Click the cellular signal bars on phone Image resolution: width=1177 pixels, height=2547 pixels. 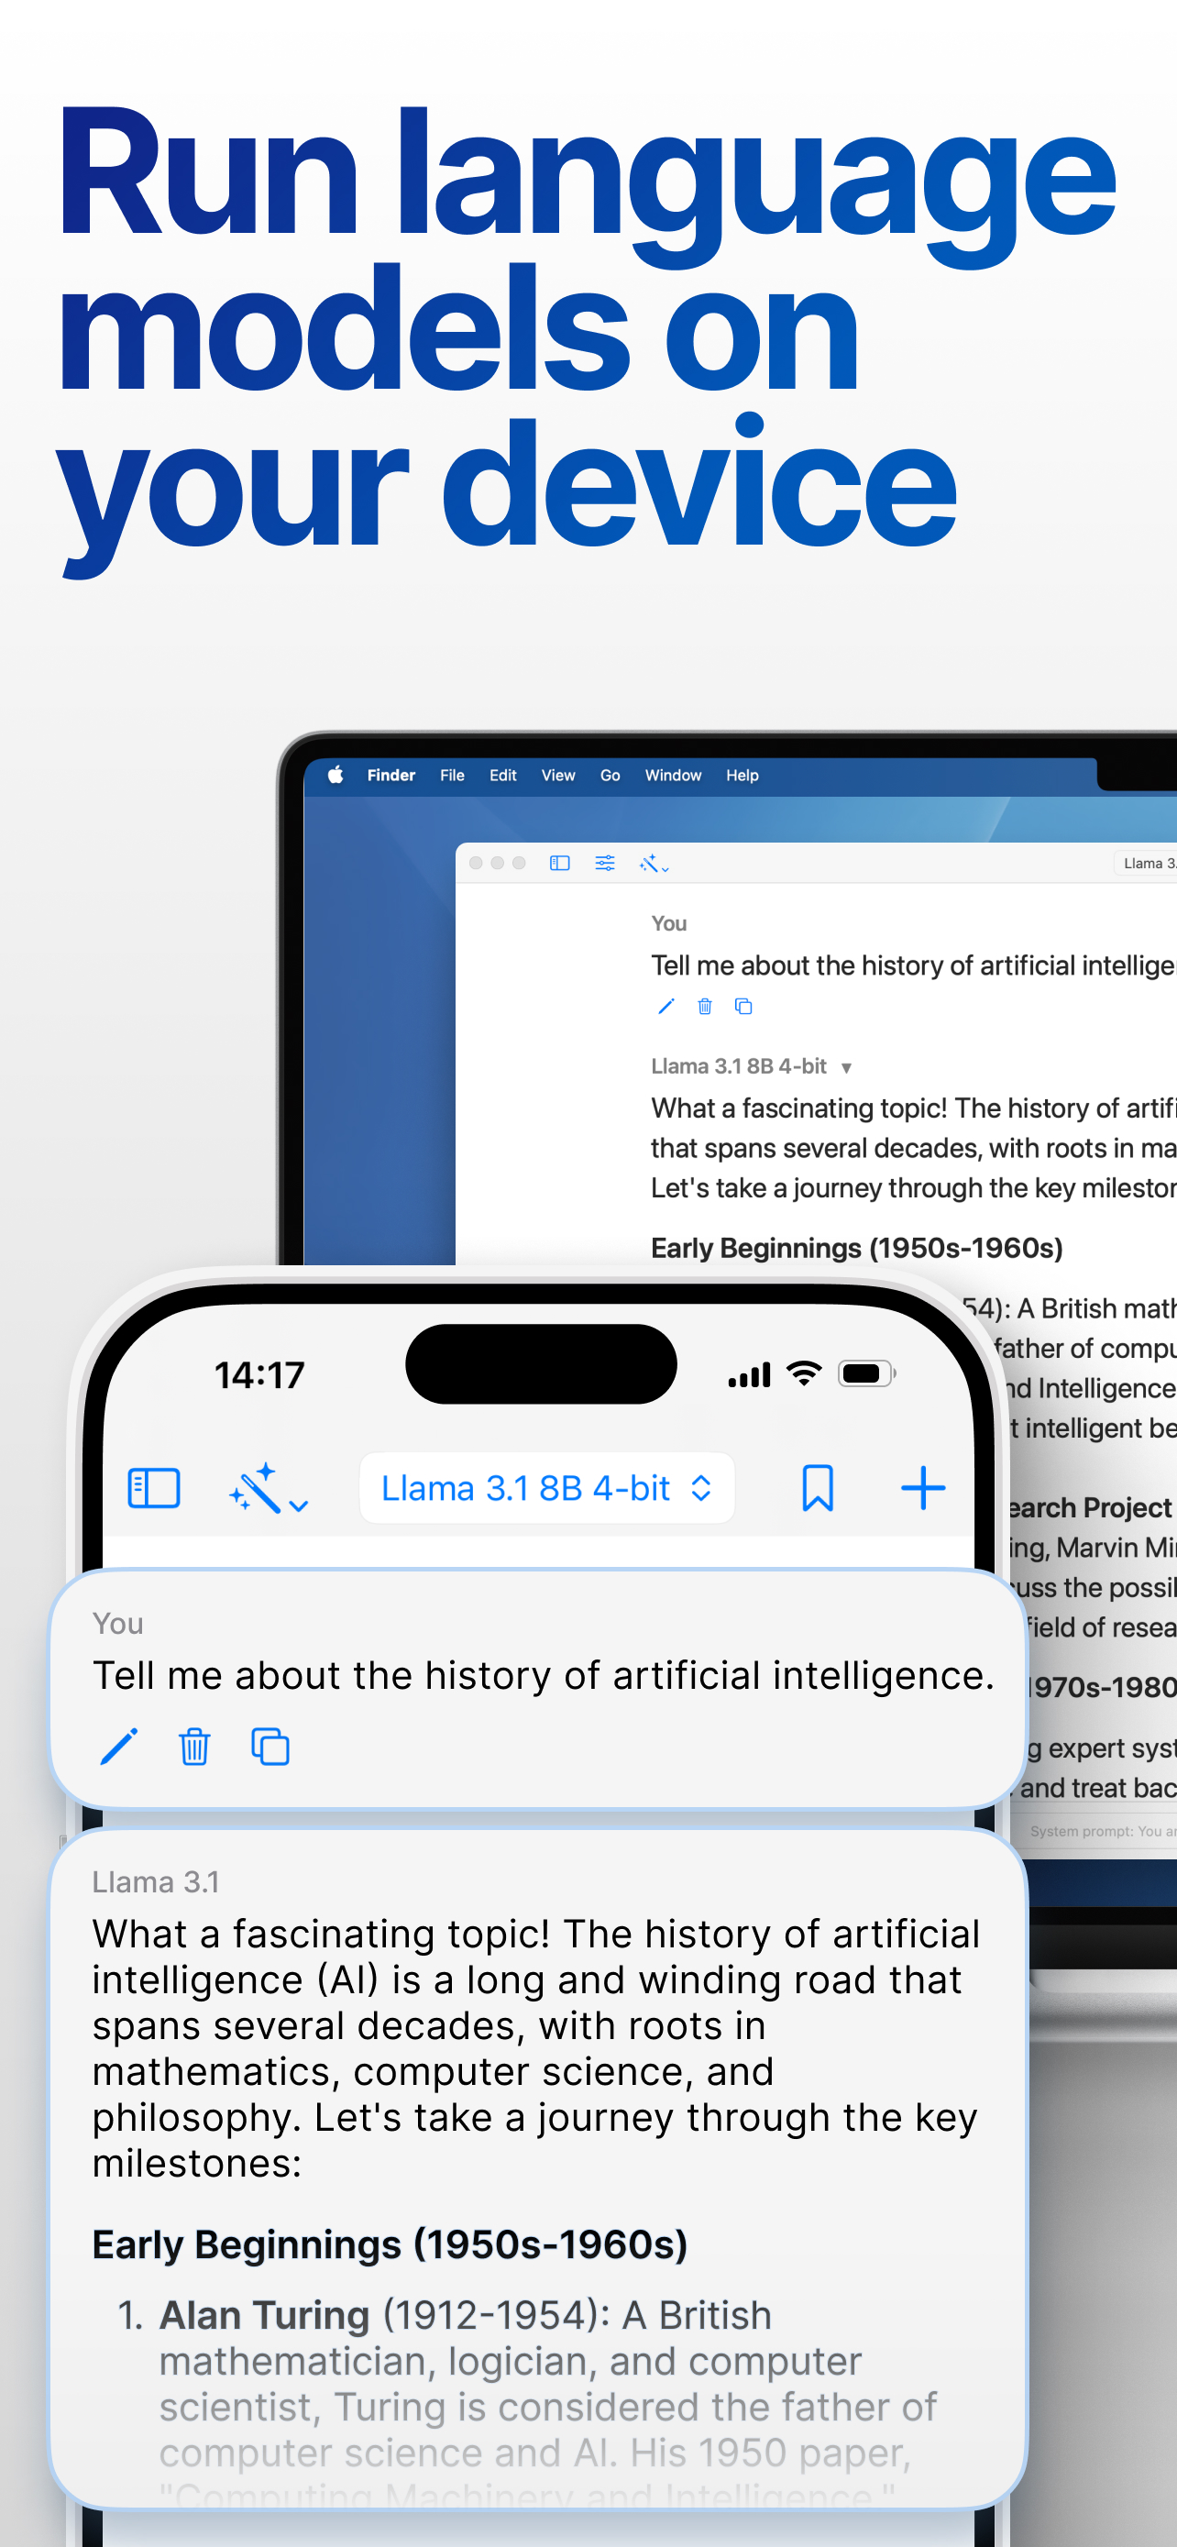click(x=749, y=1374)
